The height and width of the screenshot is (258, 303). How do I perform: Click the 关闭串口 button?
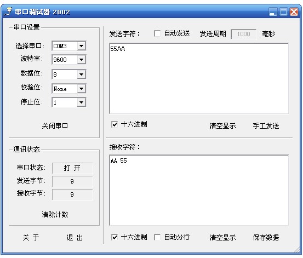[55, 126]
